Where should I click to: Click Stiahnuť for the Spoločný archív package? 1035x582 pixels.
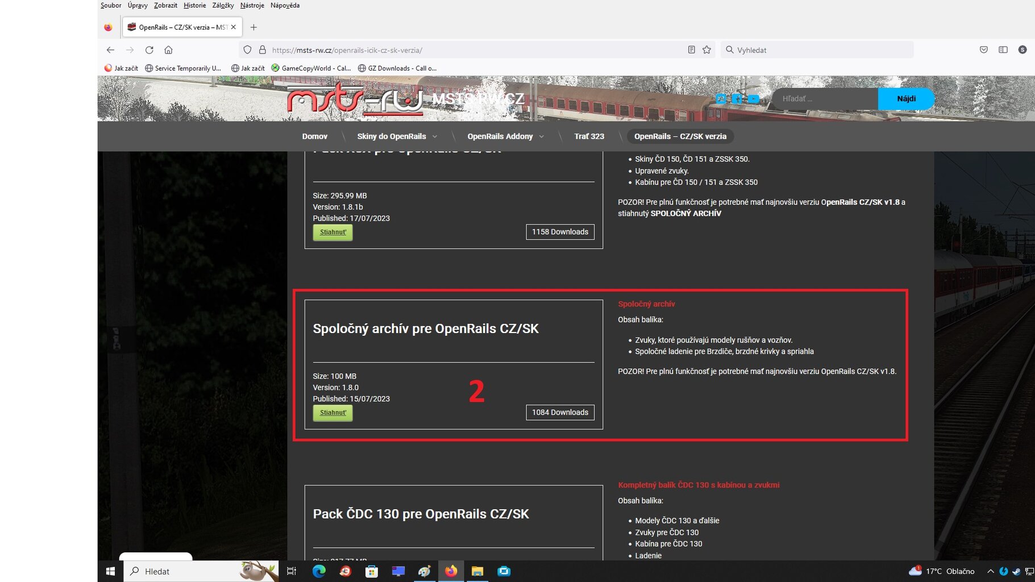[332, 413]
